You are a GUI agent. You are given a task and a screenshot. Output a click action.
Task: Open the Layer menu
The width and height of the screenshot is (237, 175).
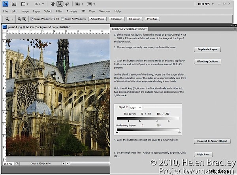36,11
